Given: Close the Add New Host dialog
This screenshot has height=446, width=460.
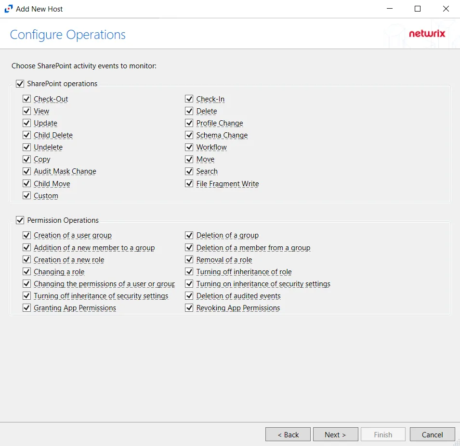Looking at the screenshot, I should [x=446, y=9].
